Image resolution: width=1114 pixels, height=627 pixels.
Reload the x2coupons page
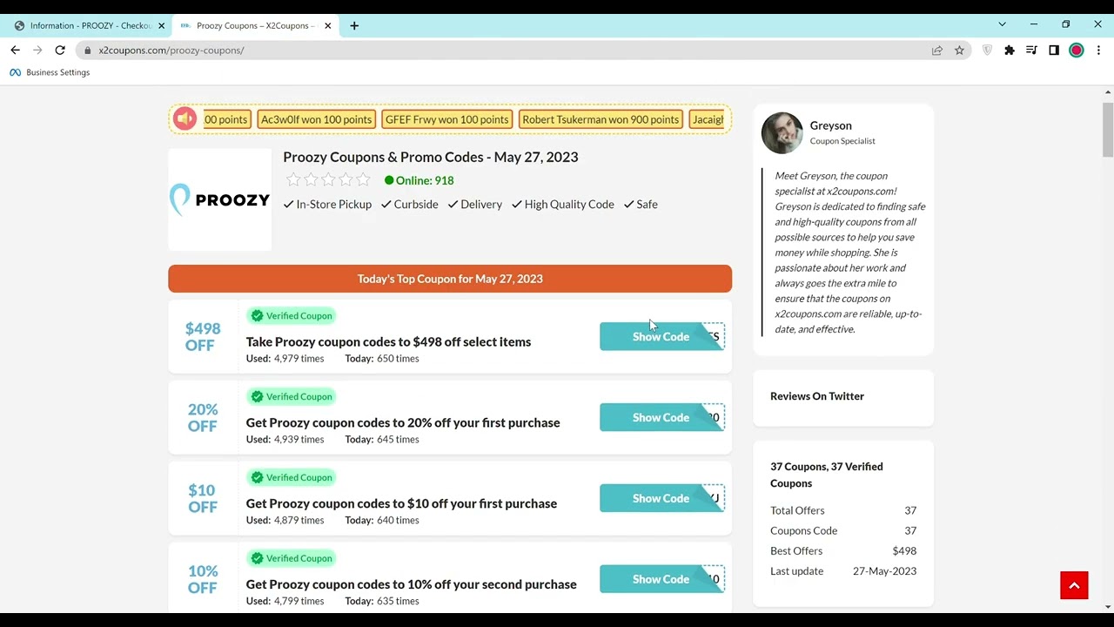tap(60, 51)
